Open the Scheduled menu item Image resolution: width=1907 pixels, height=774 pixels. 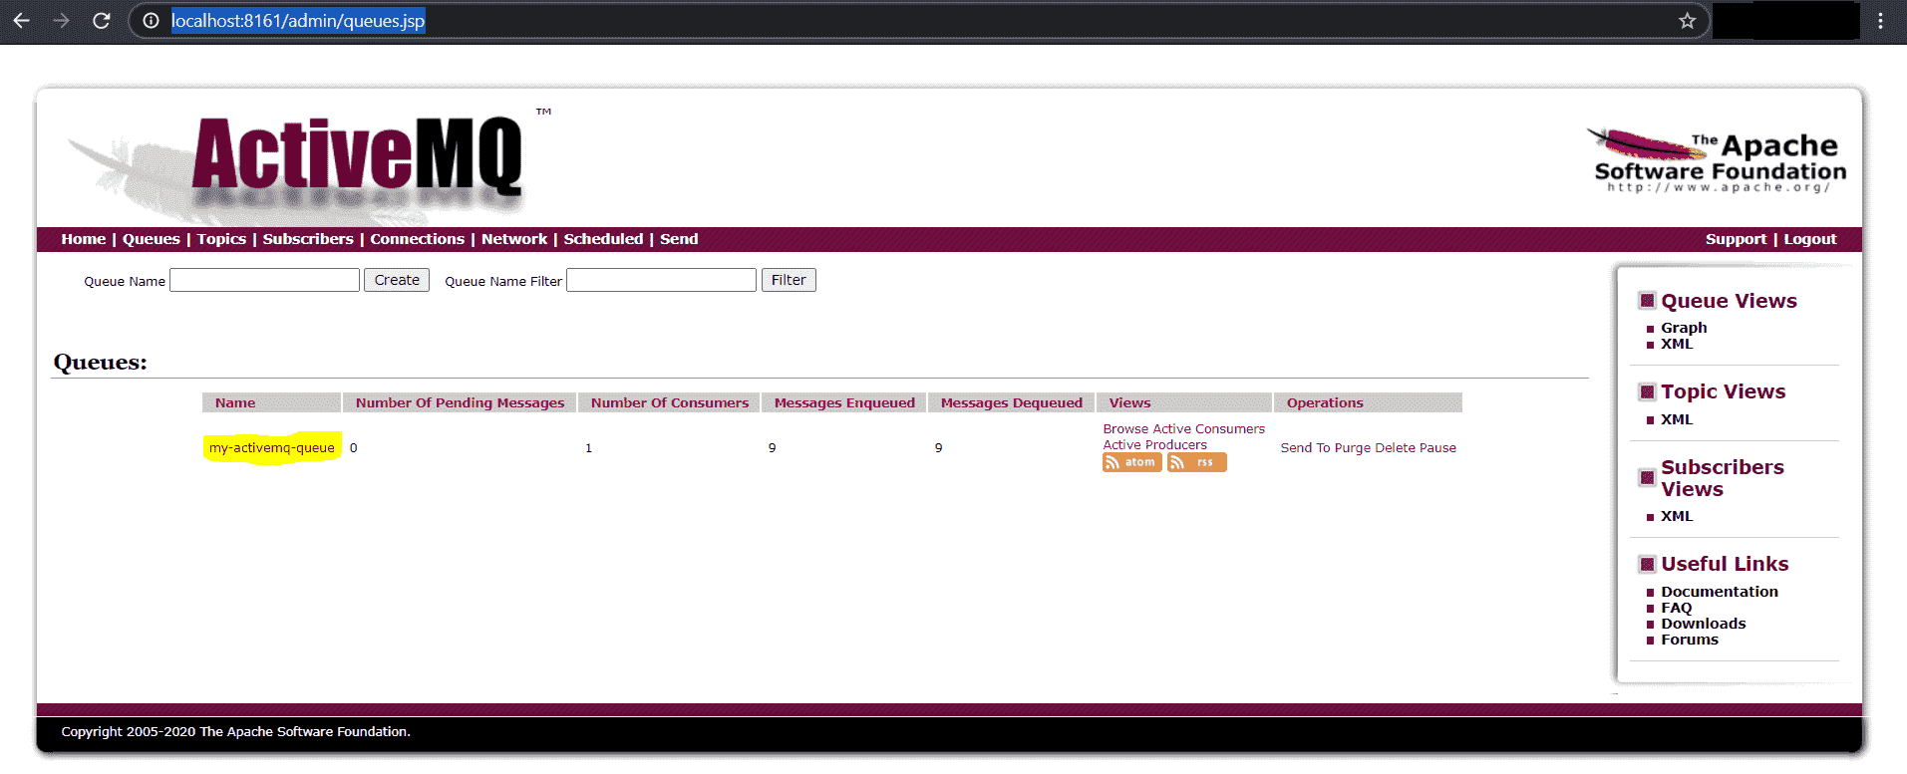tap(603, 239)
